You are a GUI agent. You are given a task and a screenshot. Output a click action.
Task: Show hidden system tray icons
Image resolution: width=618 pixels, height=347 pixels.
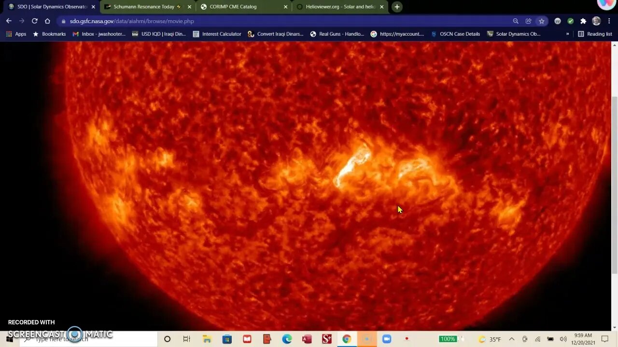click(x=512, y=339)
